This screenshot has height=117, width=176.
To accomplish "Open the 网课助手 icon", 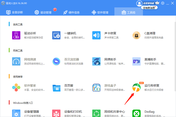I will click(x=96, y=61).
